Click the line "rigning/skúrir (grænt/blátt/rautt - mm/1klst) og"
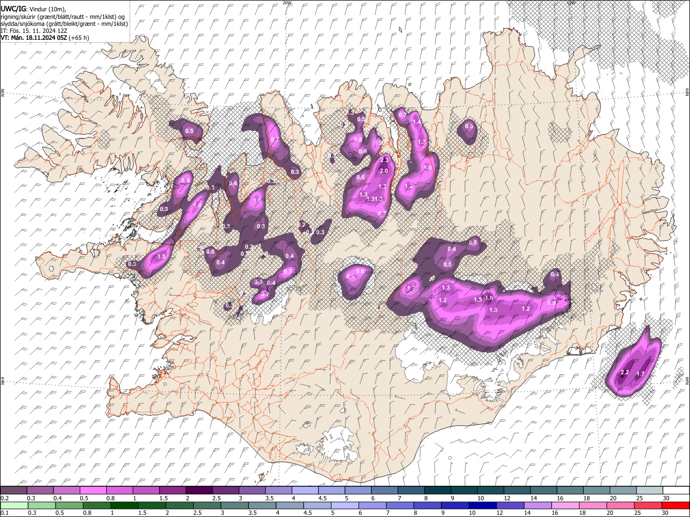The width and height of the screenshot is (690, 517). (63, 17)
